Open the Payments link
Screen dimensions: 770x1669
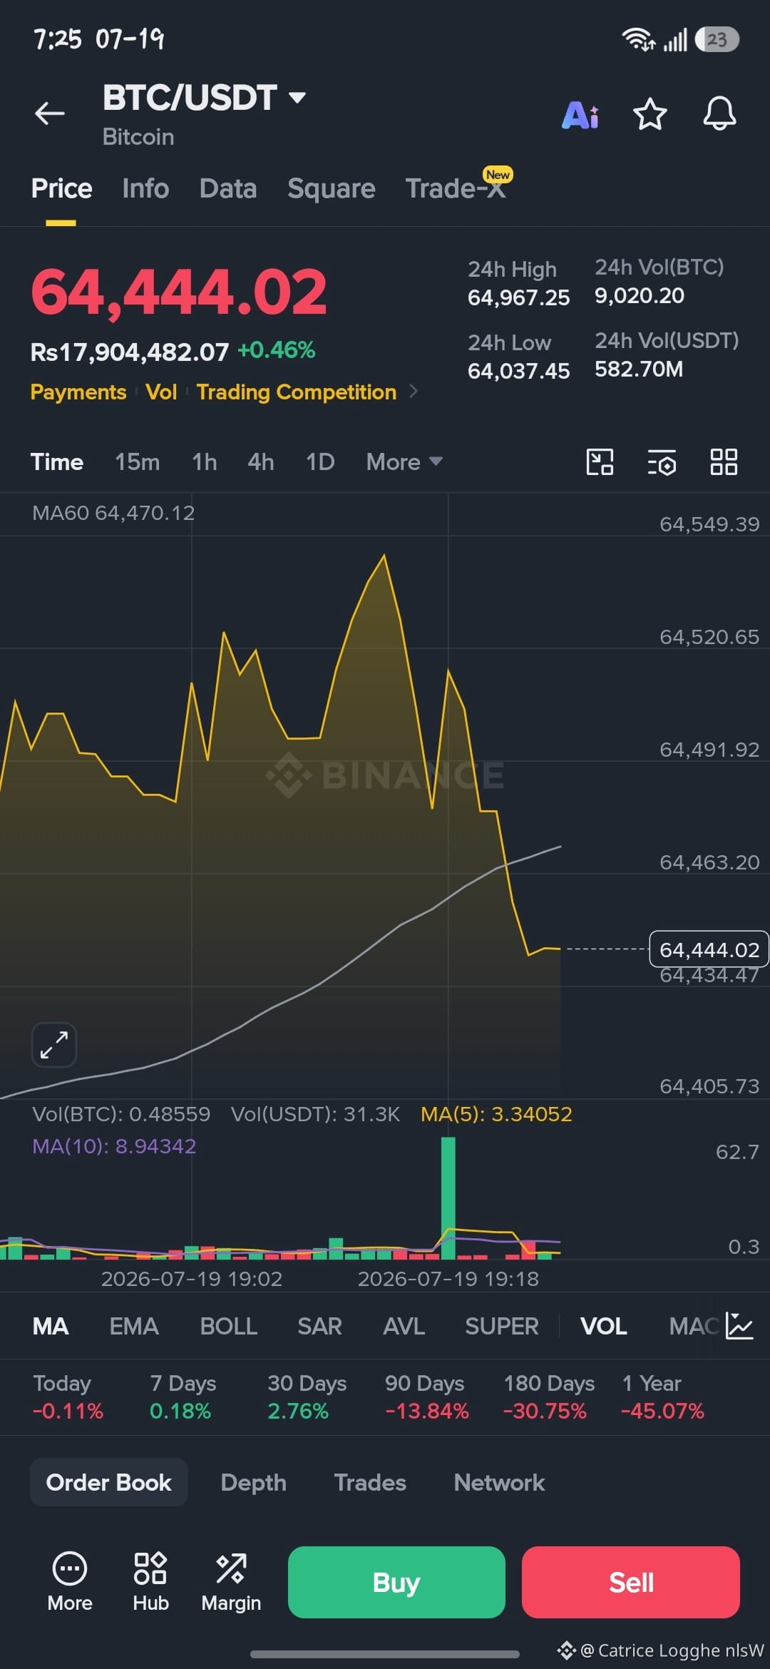(78, 392)
